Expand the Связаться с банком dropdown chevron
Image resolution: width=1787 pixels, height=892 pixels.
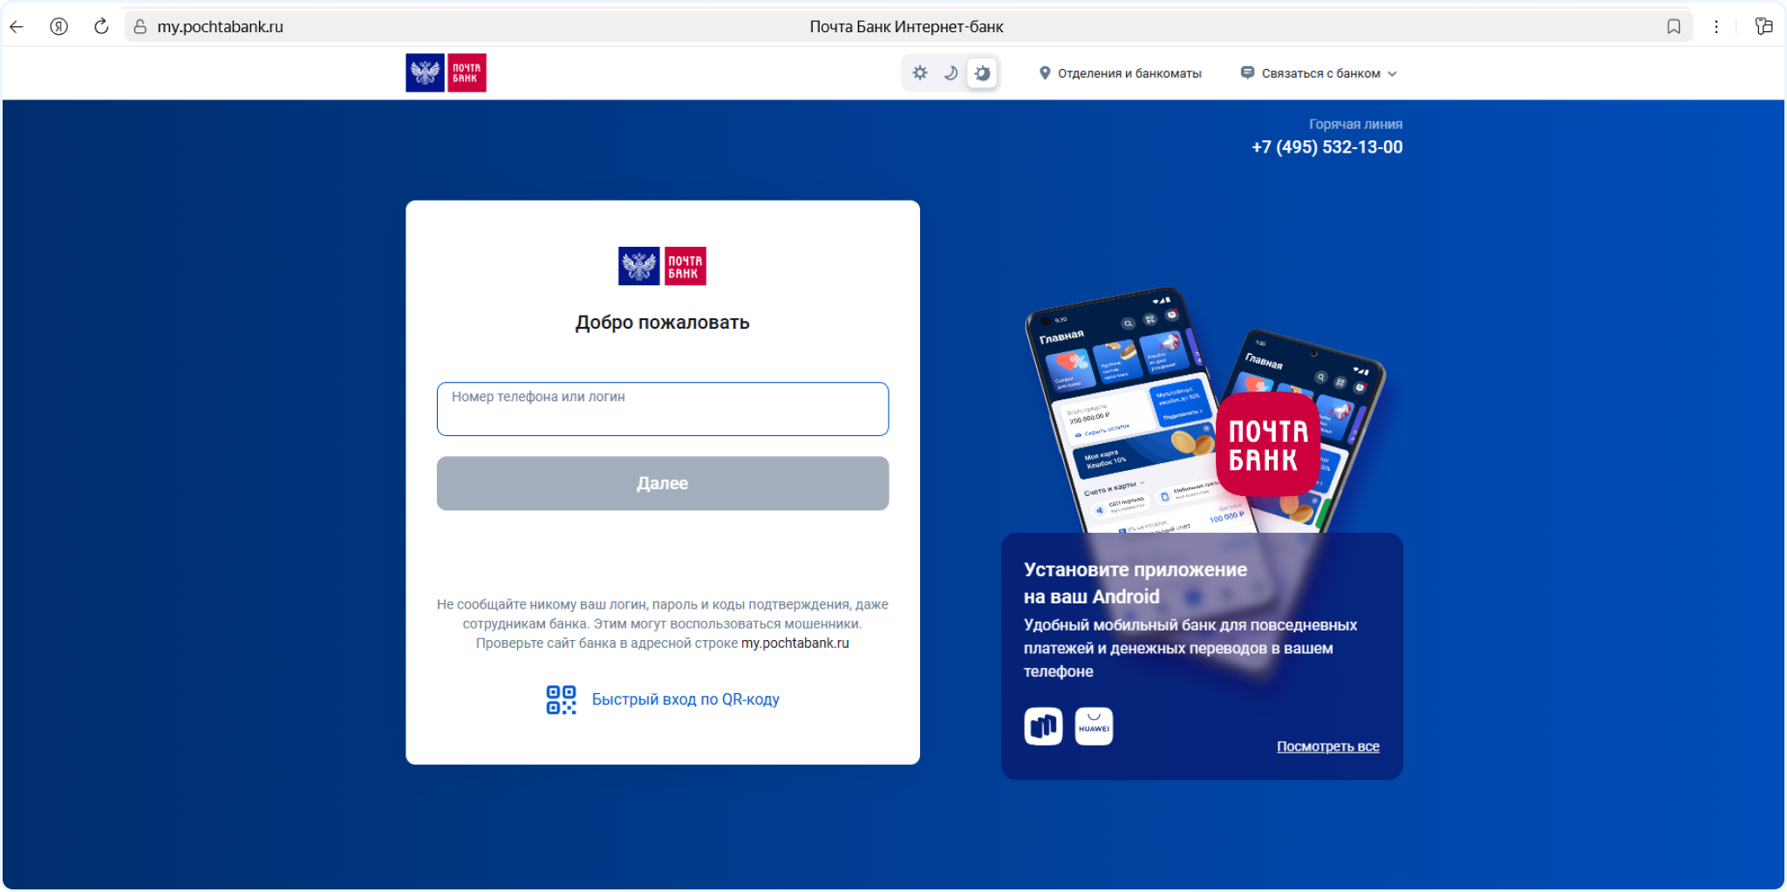pos(1393,74)
